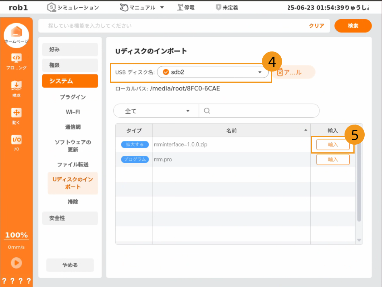Open the ファイル転送 menu item
This screenshot has width=382, height=287.
[x=73, y=164]
